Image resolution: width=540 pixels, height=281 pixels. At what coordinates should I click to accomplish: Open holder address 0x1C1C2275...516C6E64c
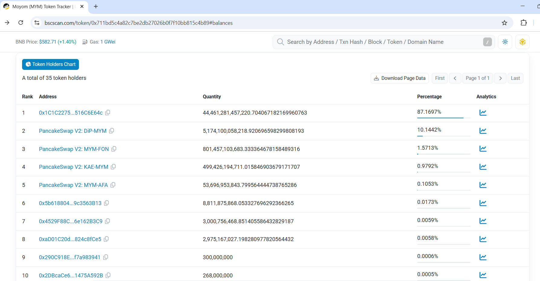[71, 113]
